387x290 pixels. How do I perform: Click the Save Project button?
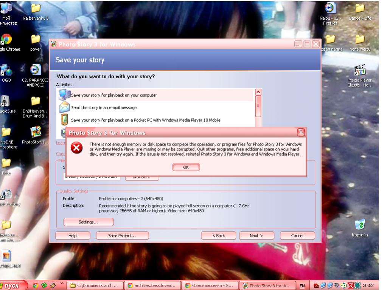[122, 236]
